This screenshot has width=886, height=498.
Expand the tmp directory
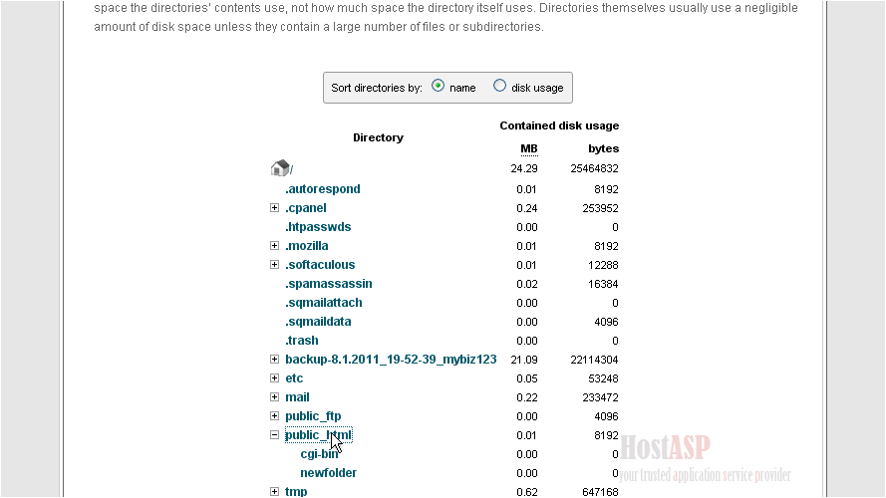click(274, 492)
